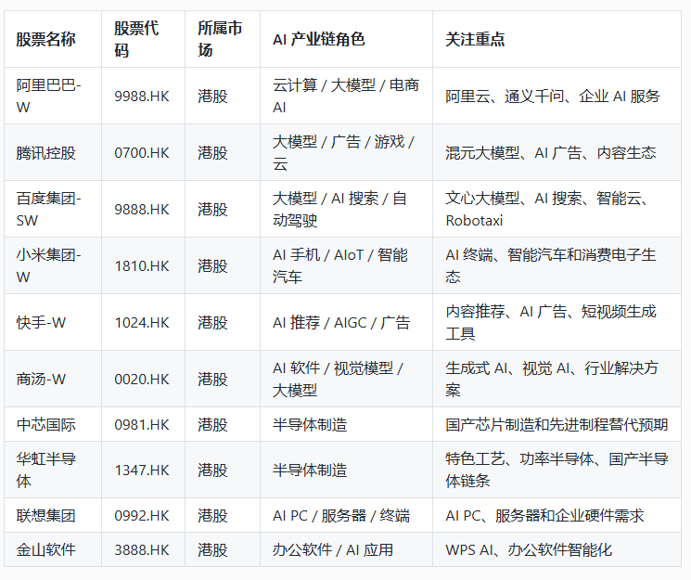Click the 关注重点 column header

(557, 39)
